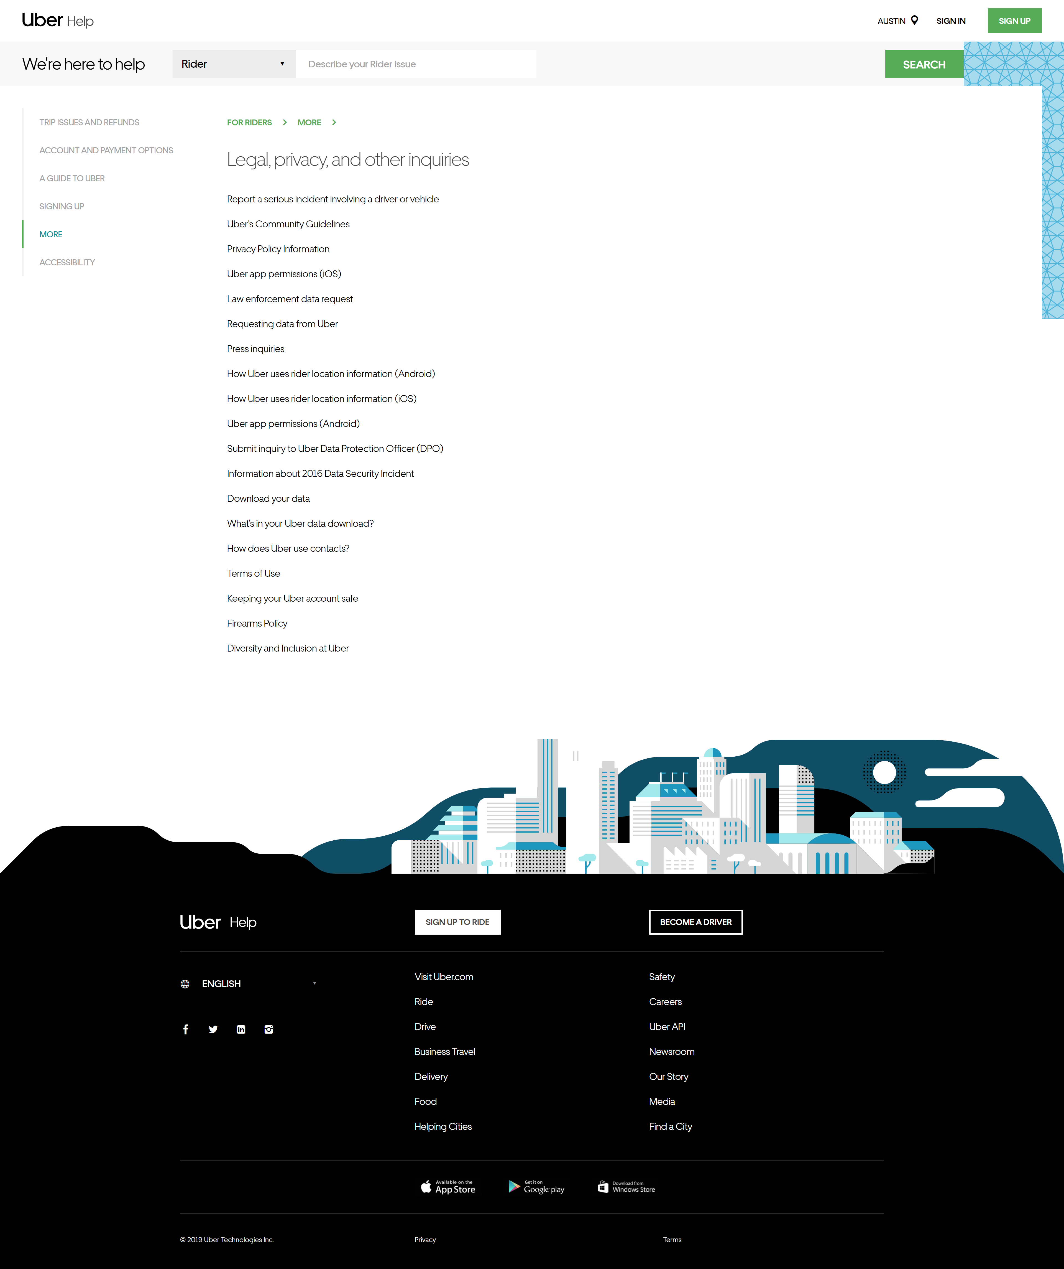Click SIGN UP TO RIDE button
The width and height of the screenshot is (1064, 1269).
457,922
